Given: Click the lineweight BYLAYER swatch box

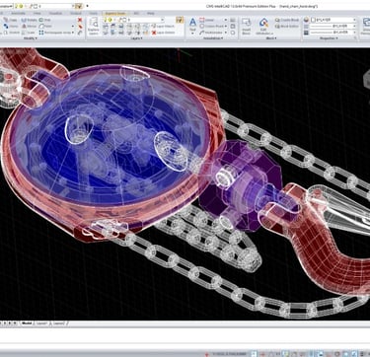Looking at the screenshot, I should click(x=306, y=33).
